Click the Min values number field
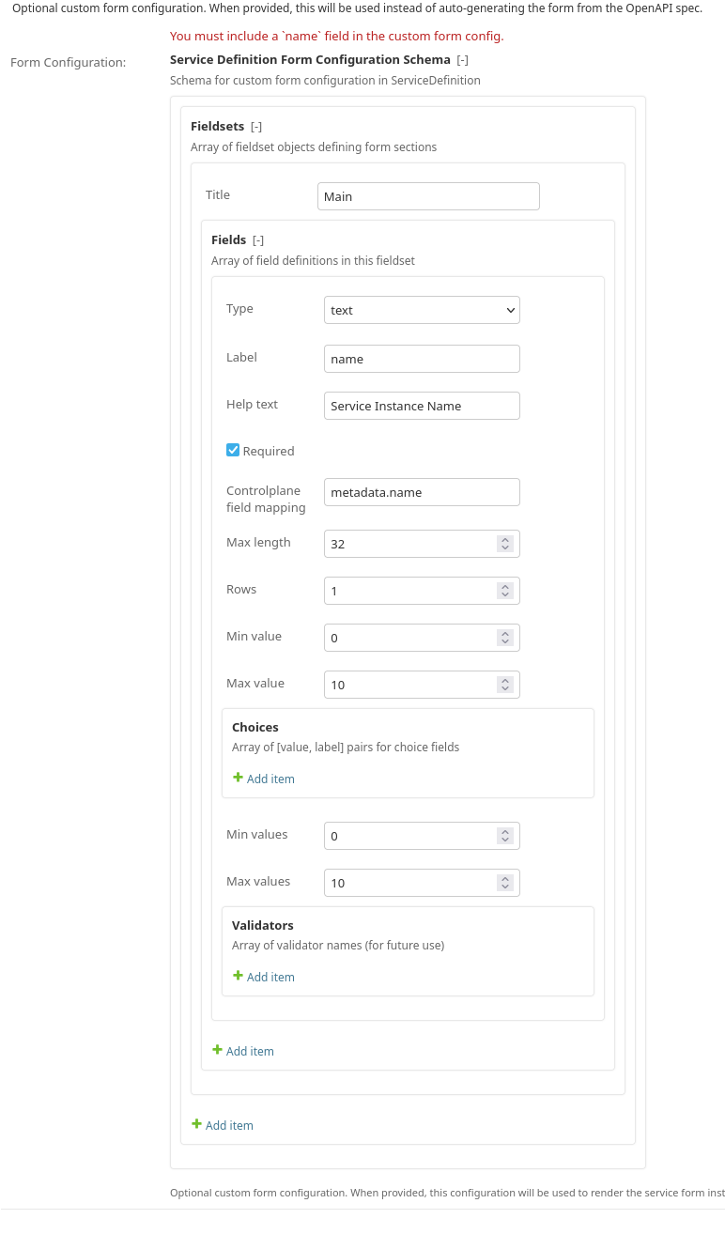This screenshot has width=725, height=1234. point(409,836)
